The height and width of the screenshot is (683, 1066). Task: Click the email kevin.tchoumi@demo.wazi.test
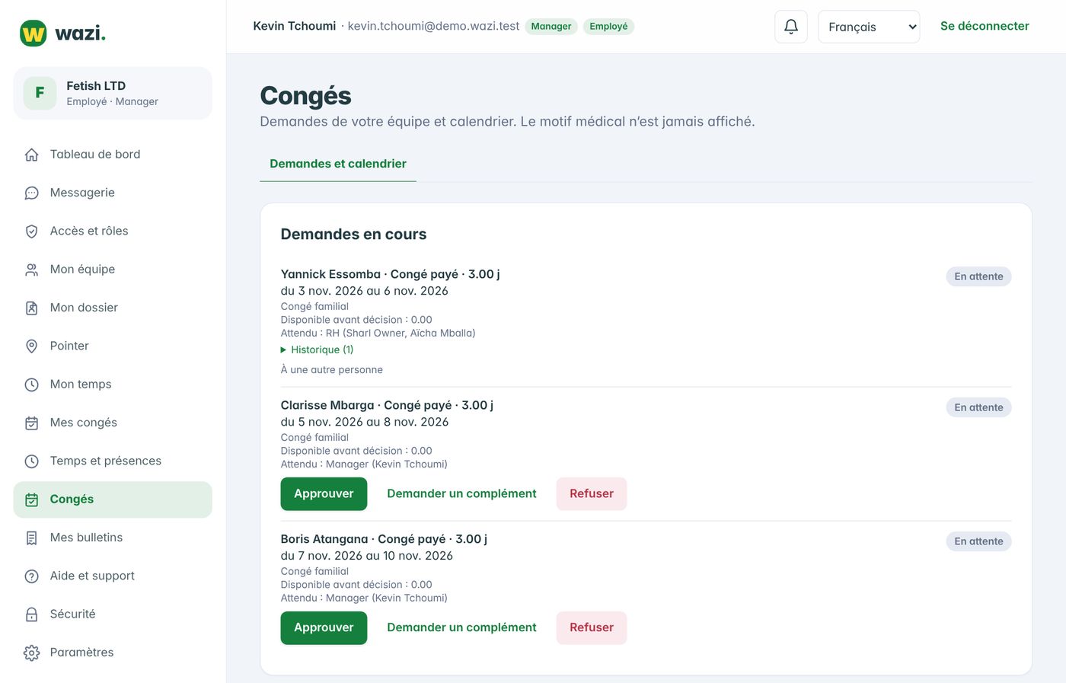[433, 26]
